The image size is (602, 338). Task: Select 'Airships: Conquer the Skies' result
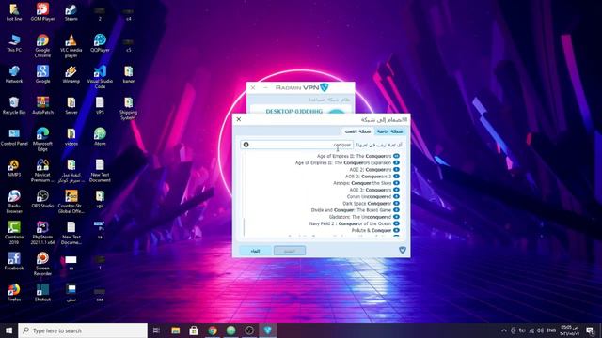click(x=366, y=183)
